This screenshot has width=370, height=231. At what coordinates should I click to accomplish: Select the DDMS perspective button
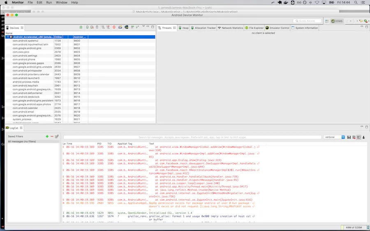pos(337,21)
